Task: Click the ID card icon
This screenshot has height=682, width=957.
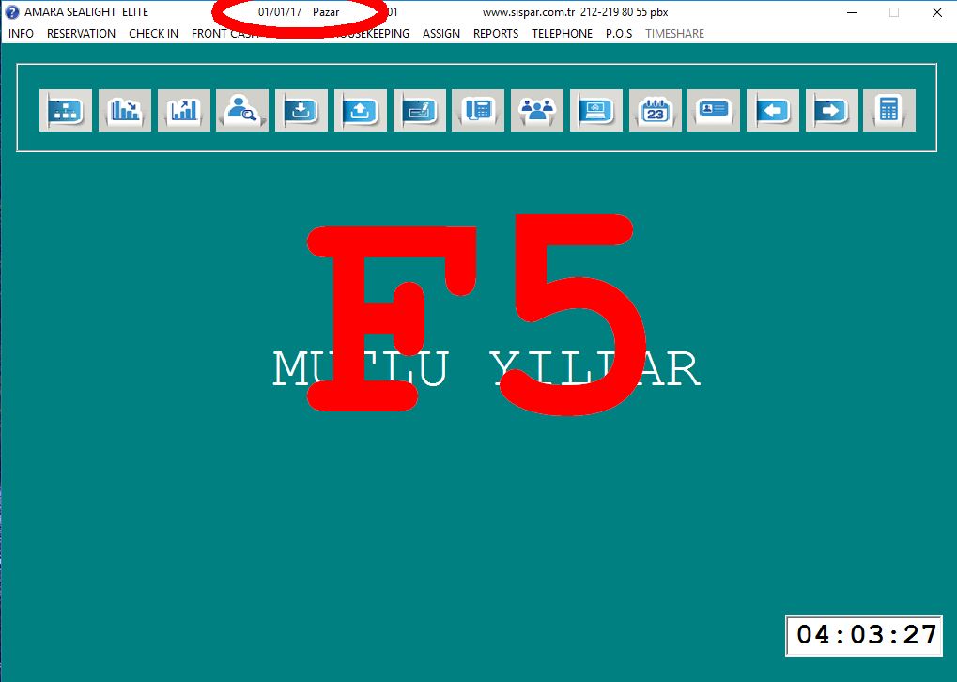Action: 714,110
